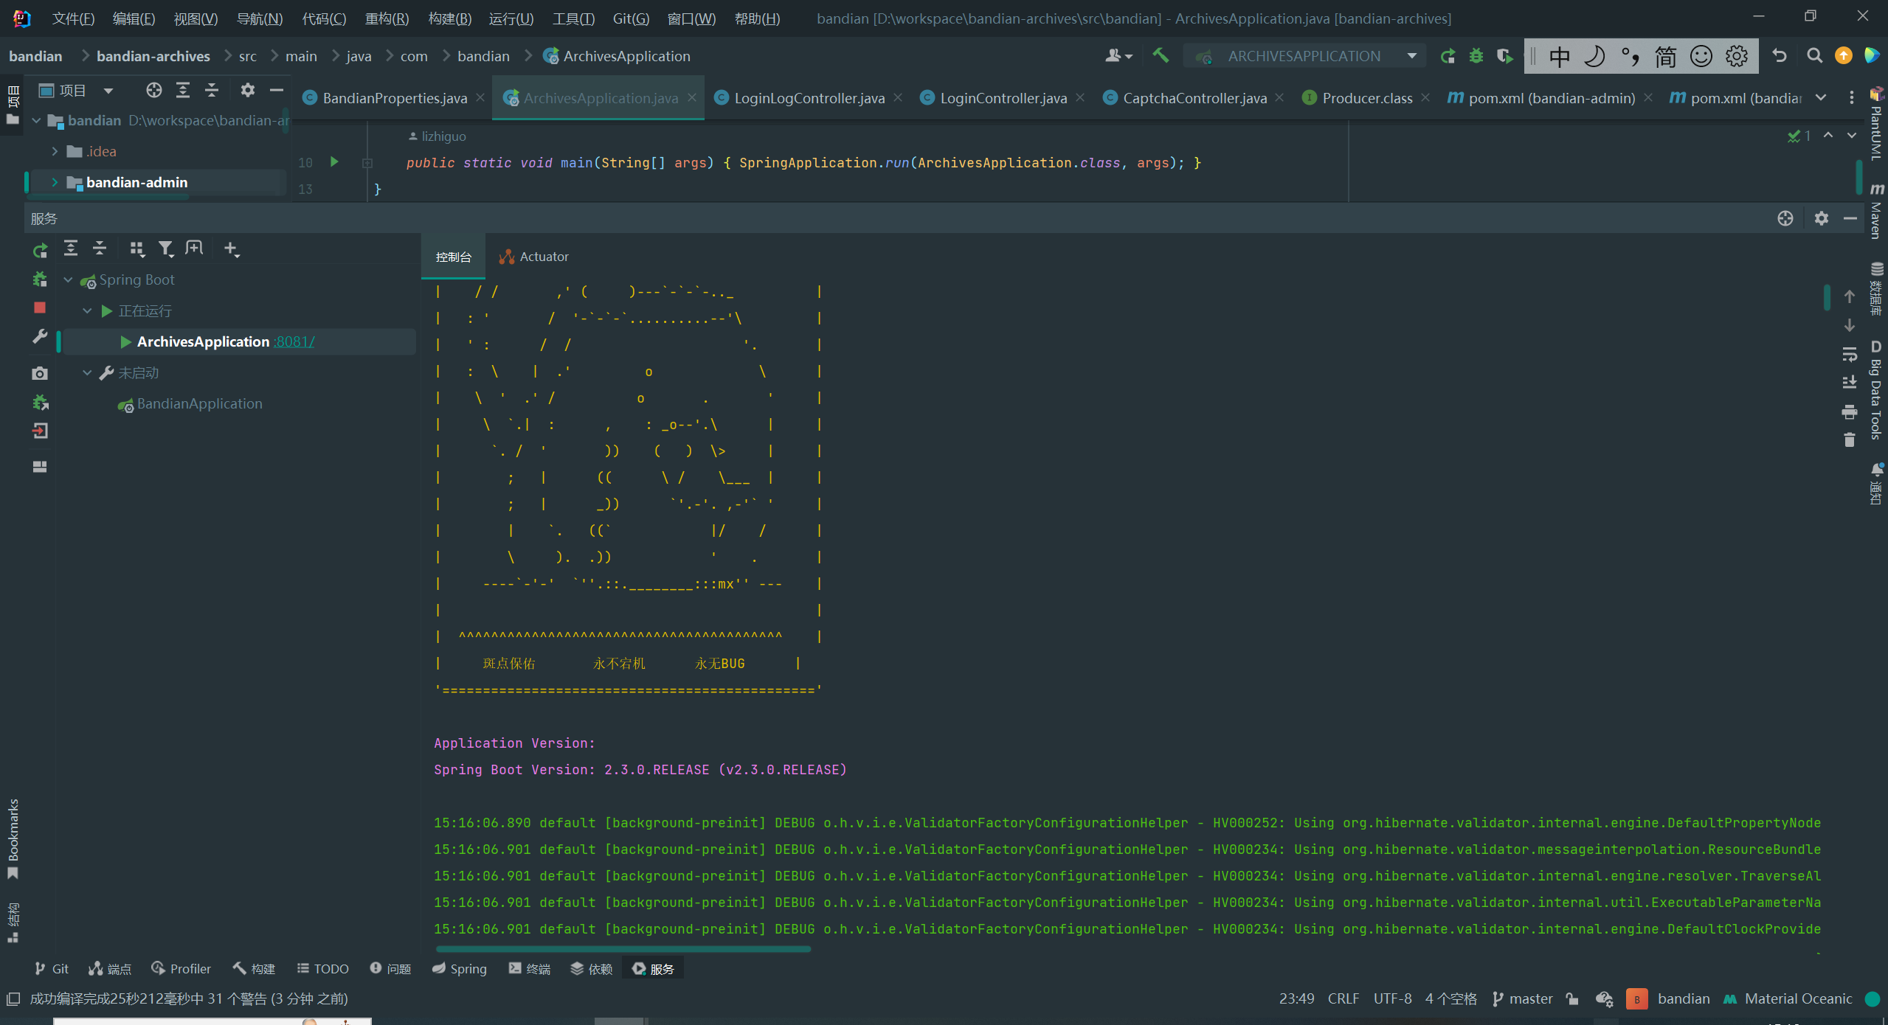The height and width of the screenshot is (1025, 1888).
Task: Hide the Project panel with minus icon
Action: 277,90
